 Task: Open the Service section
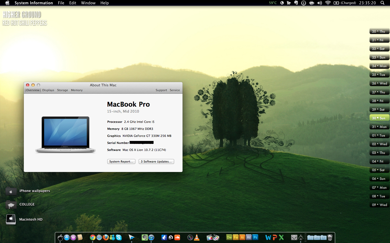pos(175,90)
